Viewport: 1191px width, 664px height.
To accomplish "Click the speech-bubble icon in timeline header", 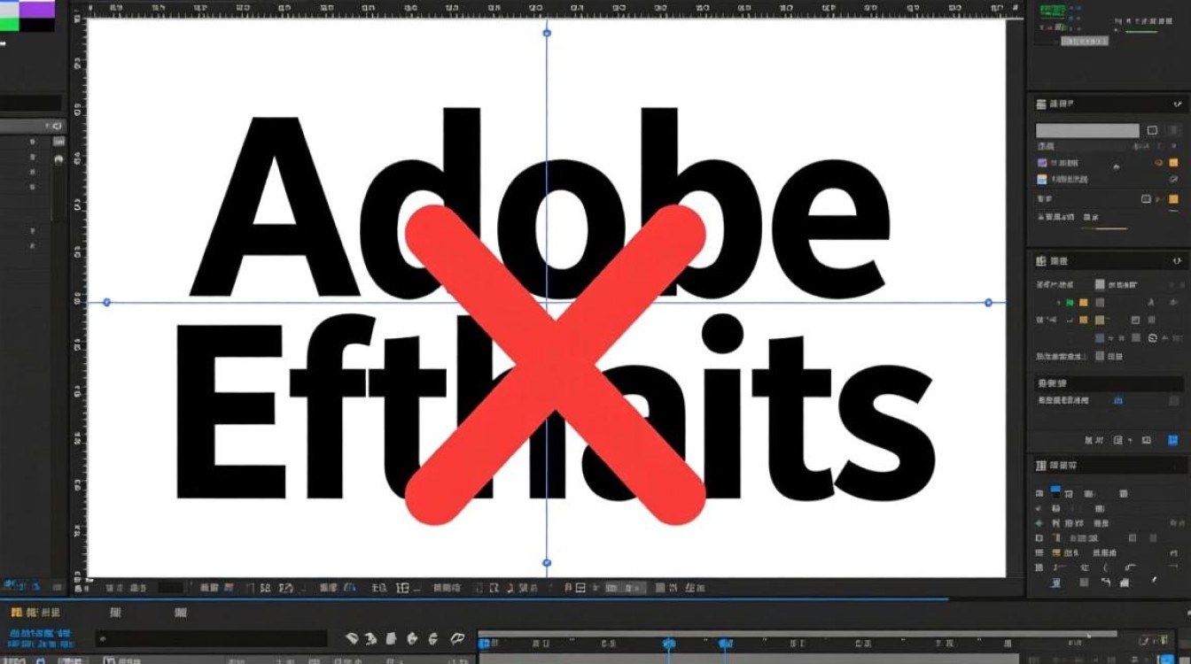I will click(x=457, y=638).
